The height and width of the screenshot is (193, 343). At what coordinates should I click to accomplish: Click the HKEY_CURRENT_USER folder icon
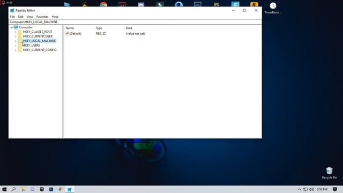tap(20, 36)
